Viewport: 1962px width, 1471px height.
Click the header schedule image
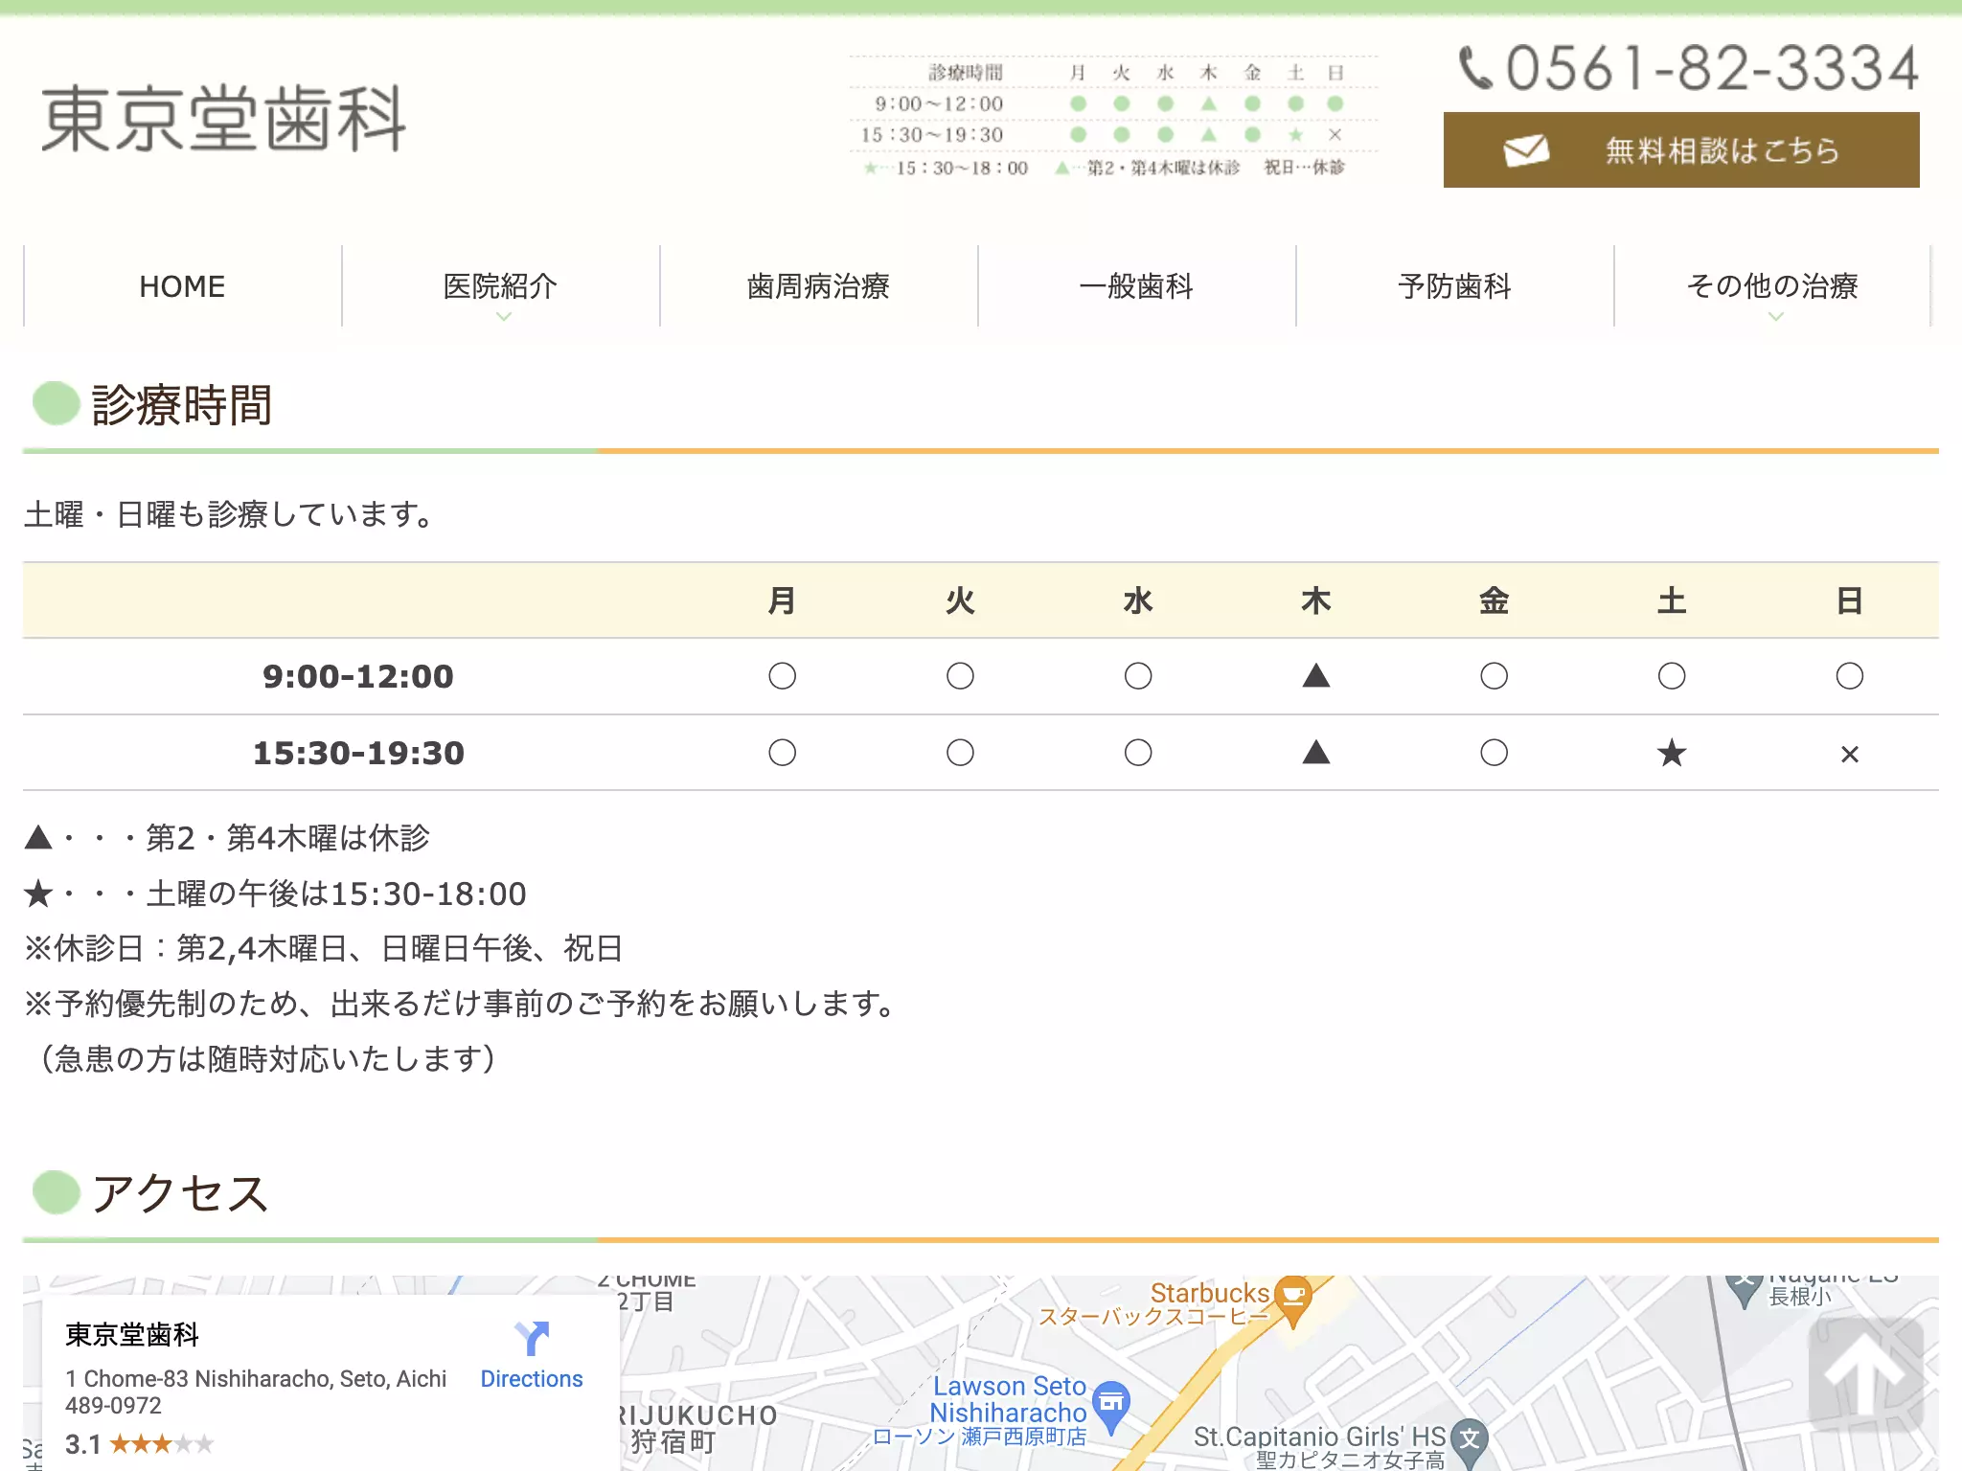click(x=1113, y=119)
